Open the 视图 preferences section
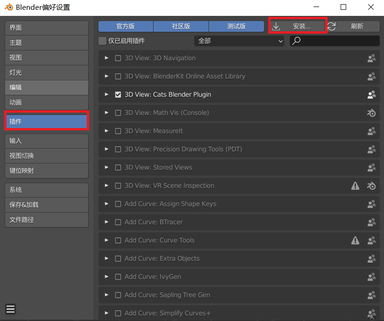Screen dimensions: 384x321 [x=47, y=57]
